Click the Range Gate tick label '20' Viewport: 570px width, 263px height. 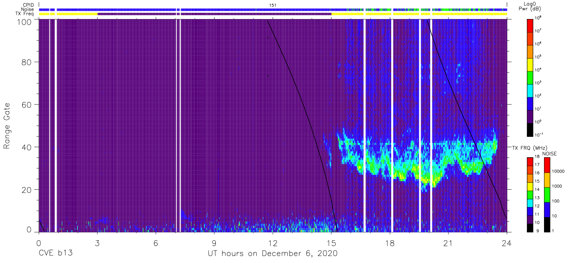26,190
